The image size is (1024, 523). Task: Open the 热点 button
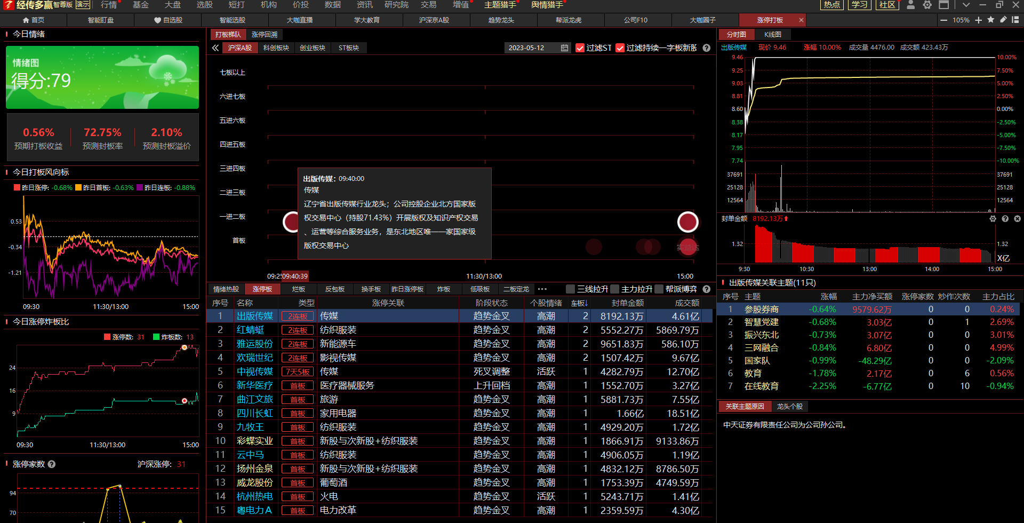pyautogui.click(x=831, y=5)
